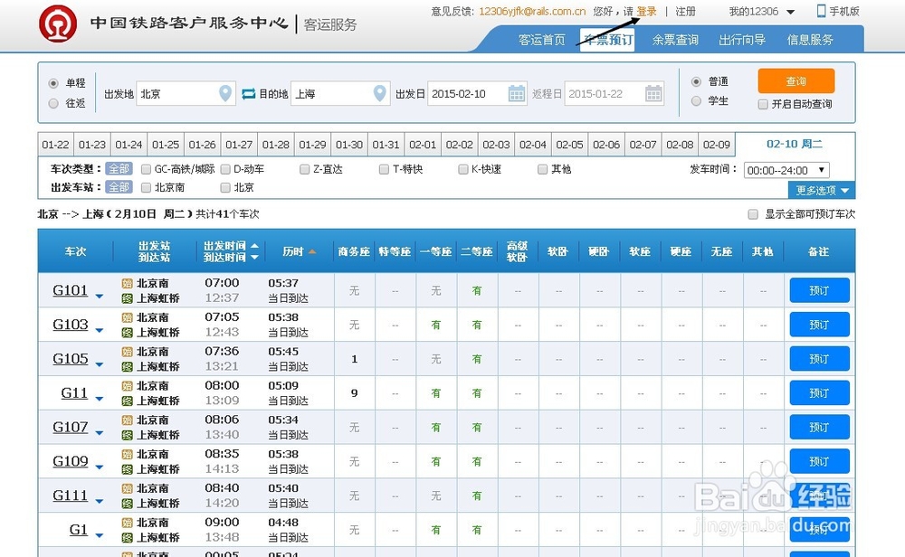Check 显示全部可预订车次 checkbox
The width and height of the screenshot is (905, 557).
pyautogui.click(x=753, y=214)
